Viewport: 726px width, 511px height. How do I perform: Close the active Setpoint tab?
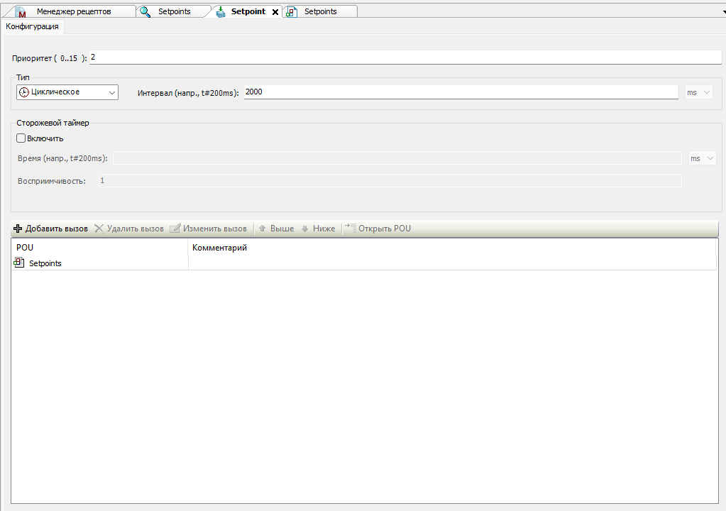click(275, 12)
